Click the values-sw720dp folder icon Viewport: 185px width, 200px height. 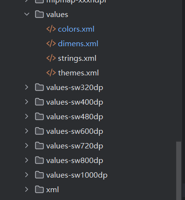tap(39, 146)
